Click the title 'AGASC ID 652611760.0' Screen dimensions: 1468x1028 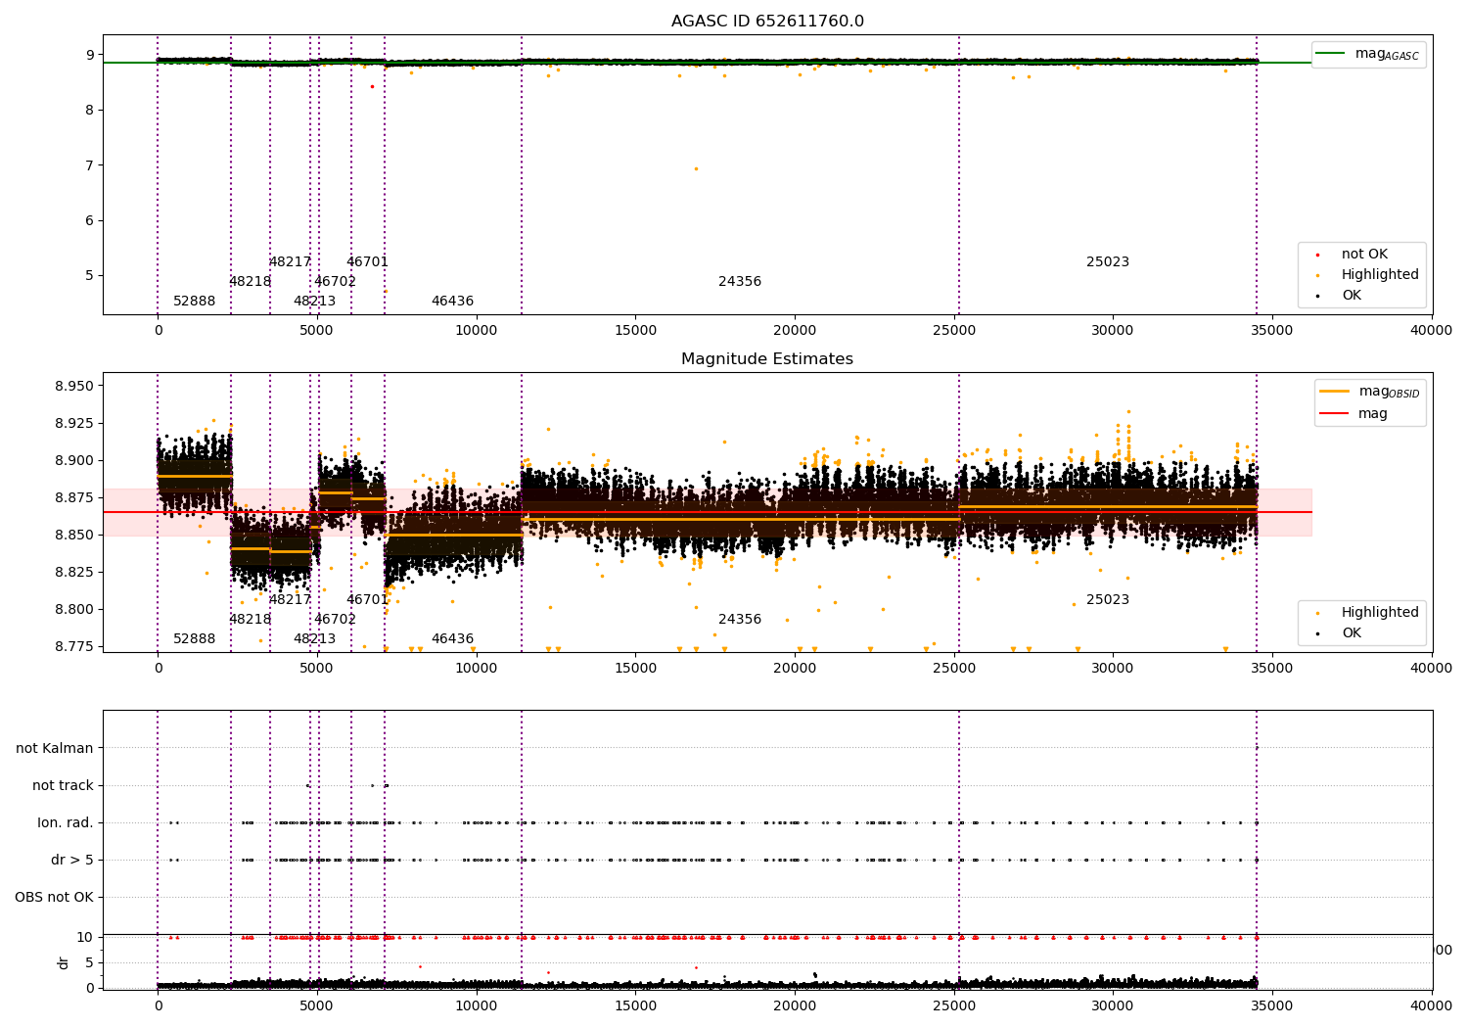(x=767, y=22)
